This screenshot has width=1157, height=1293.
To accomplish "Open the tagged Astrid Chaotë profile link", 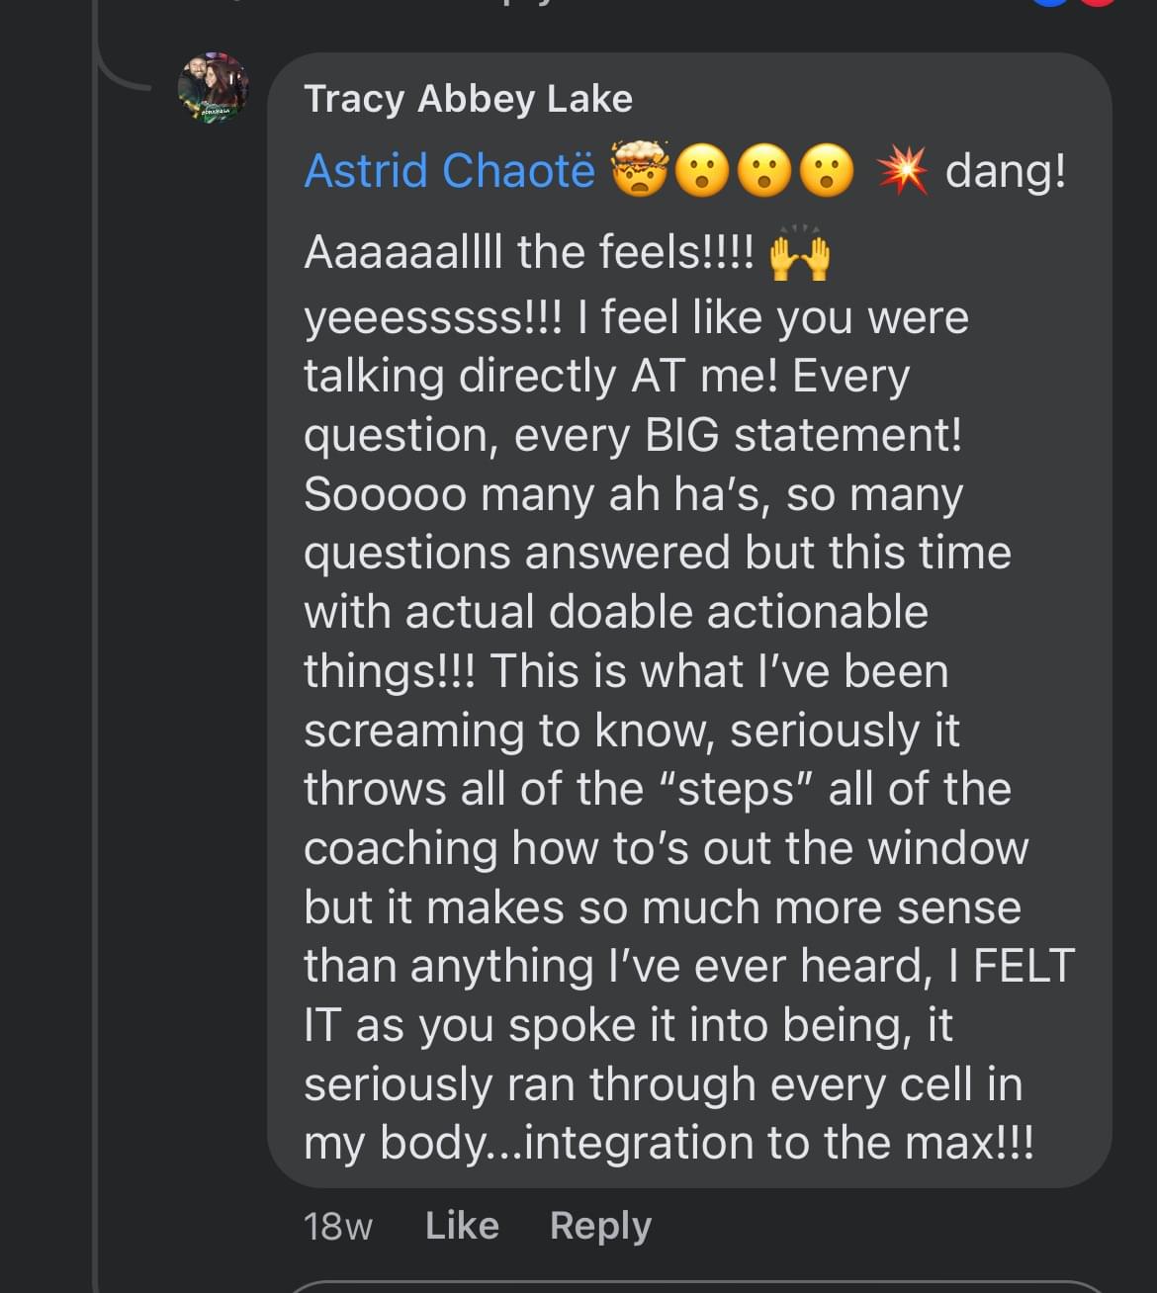I will point(450,170).
